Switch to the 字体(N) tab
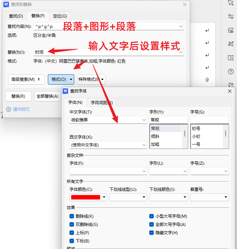The image size is (237, 249). point(75,102)
